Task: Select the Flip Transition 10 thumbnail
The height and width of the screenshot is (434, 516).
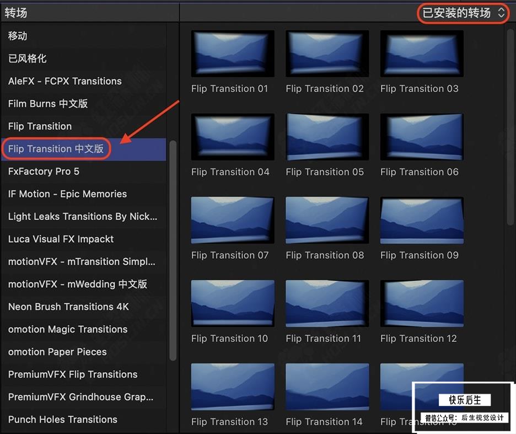Action: [x=233, y=304]
